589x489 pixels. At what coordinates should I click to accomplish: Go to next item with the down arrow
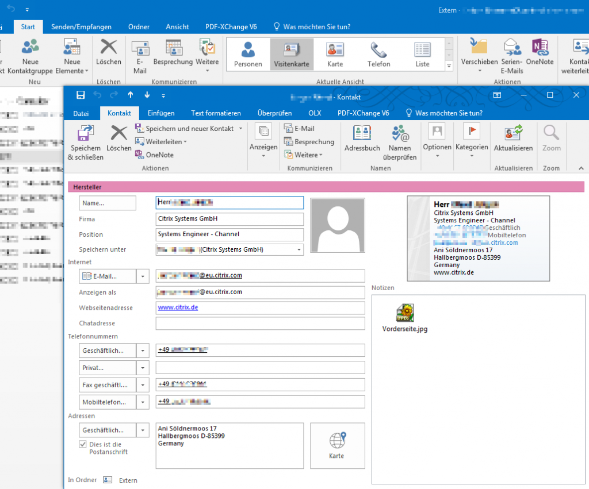[x=147, y=95]
